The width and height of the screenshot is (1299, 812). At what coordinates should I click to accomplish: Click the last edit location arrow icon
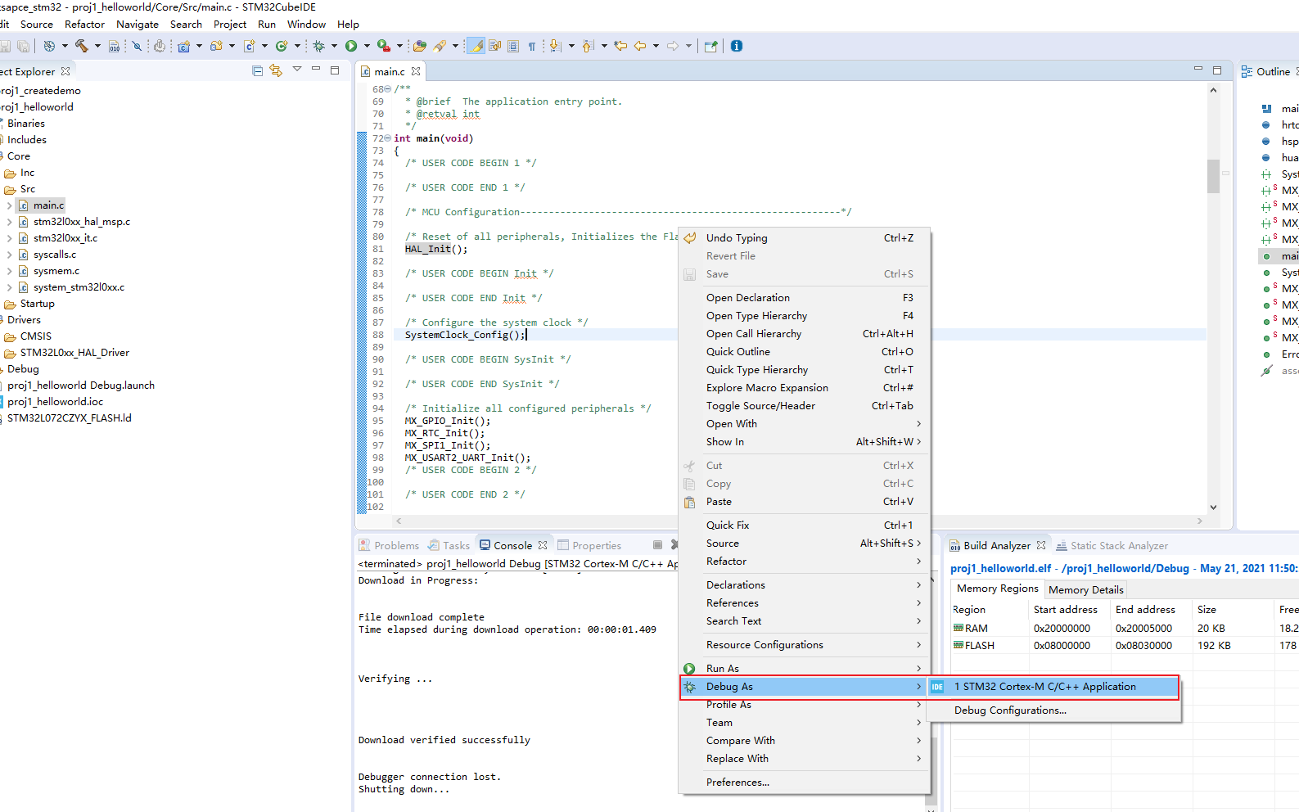620,46
